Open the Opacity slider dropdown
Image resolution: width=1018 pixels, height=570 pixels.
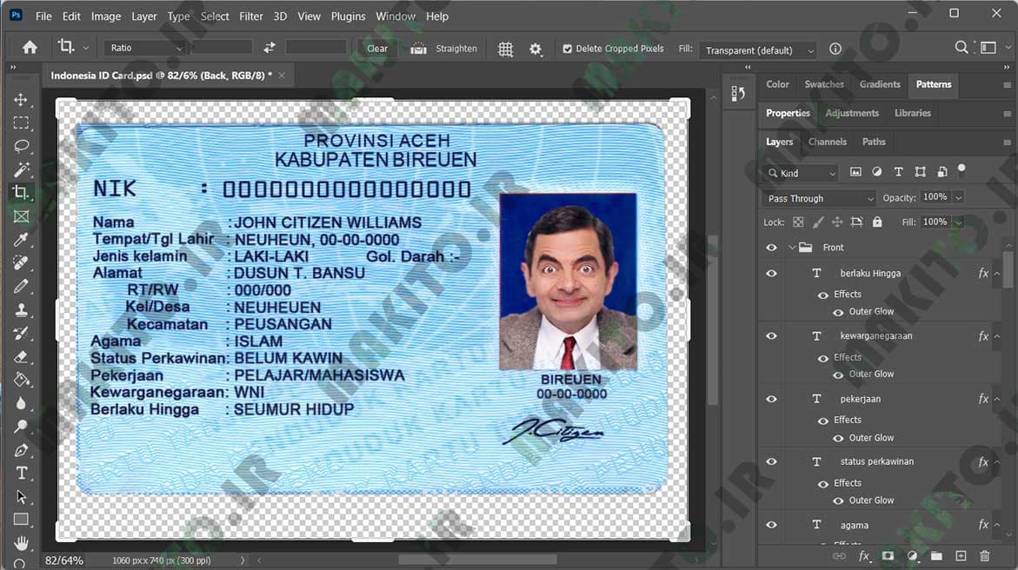[959, 197]
